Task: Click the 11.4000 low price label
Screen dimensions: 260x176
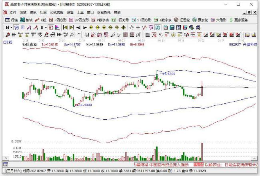Action: click(85, 105)
